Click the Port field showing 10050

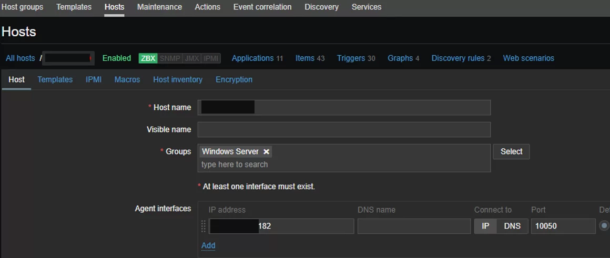563,226
